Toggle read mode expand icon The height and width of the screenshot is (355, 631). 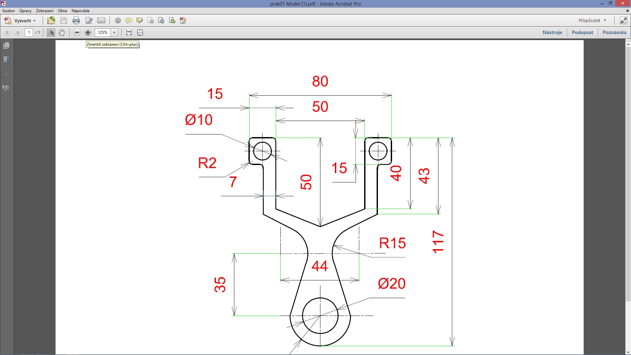[x=623, y=20]
